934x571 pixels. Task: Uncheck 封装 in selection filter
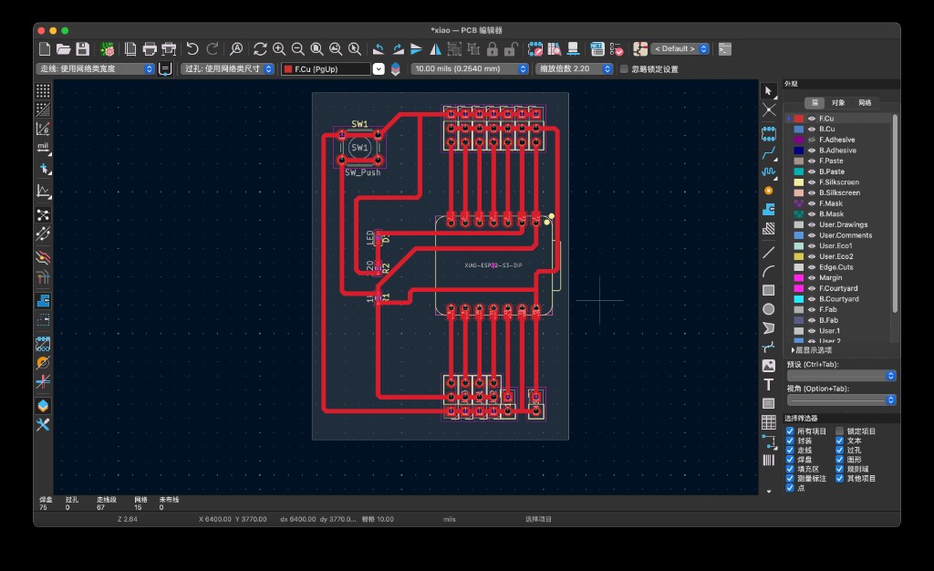point(790,441)
